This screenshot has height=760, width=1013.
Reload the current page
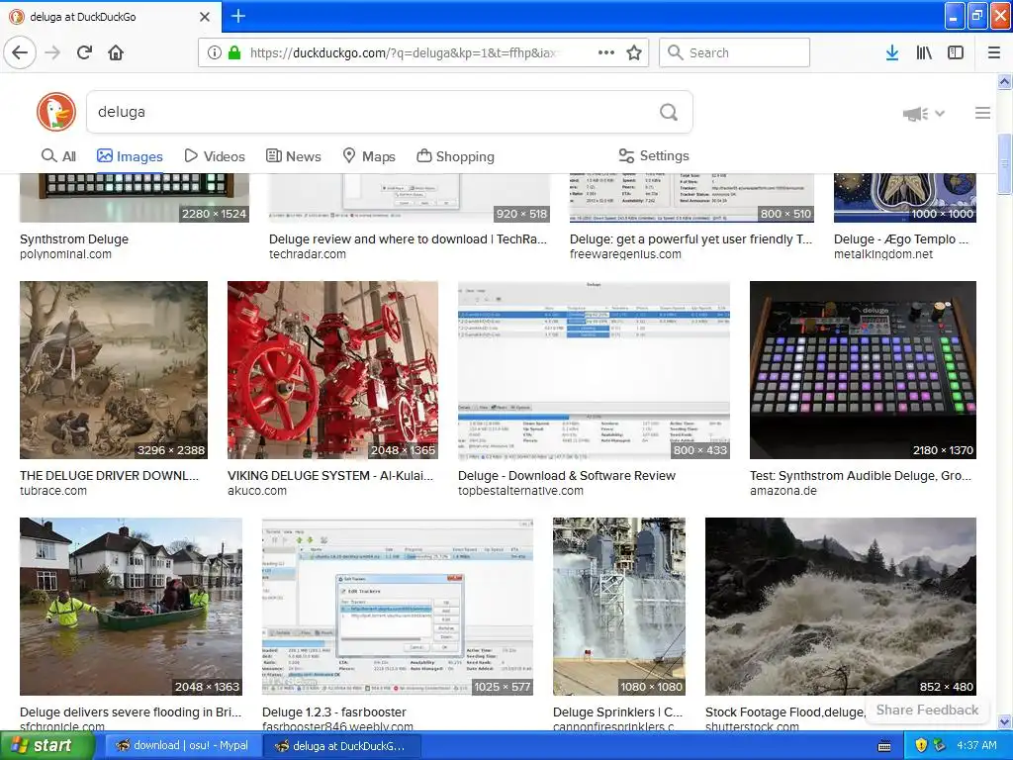point(85,52)
